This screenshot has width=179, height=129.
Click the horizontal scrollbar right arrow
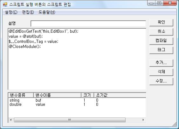point(143,120)
